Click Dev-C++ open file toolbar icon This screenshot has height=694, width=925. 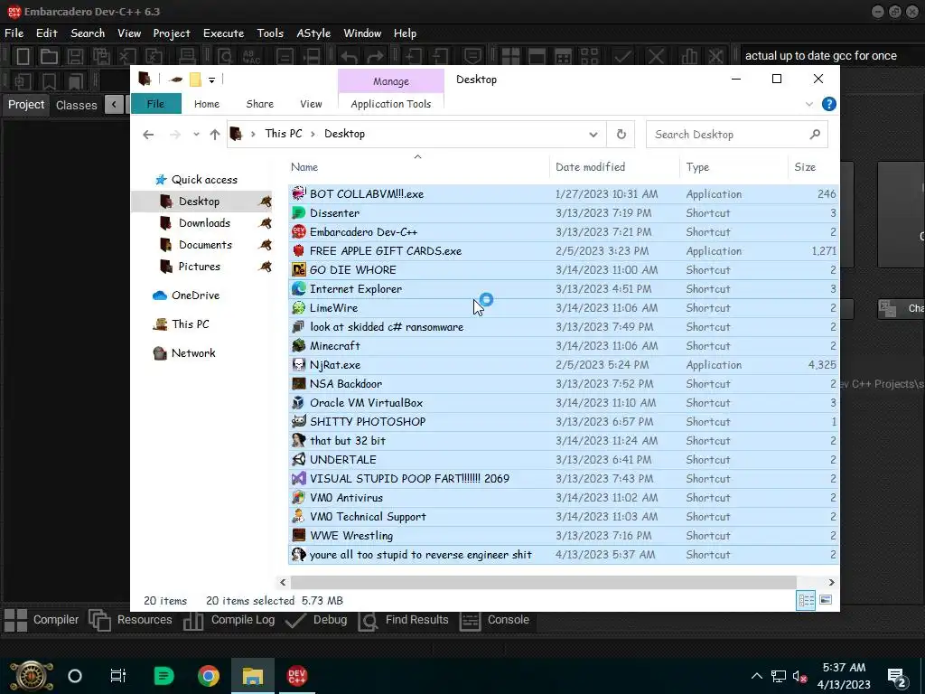(49, 56)
